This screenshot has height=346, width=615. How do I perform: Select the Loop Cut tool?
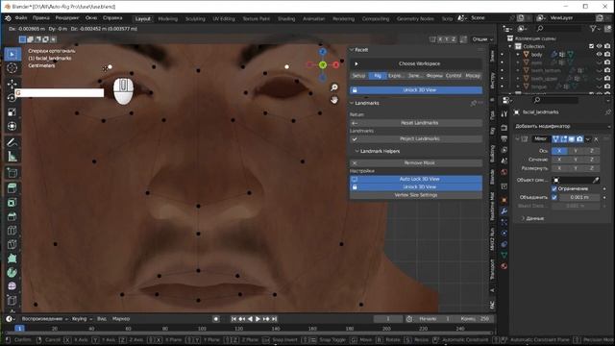pos(12,231)
